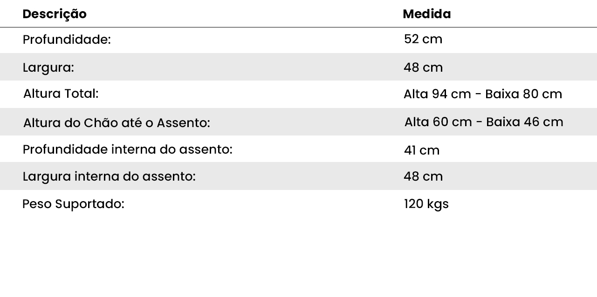The height and width of the screenshot is (297, 597).
Task: Click the Baixa 80 cm text
Action: [523, 94]
